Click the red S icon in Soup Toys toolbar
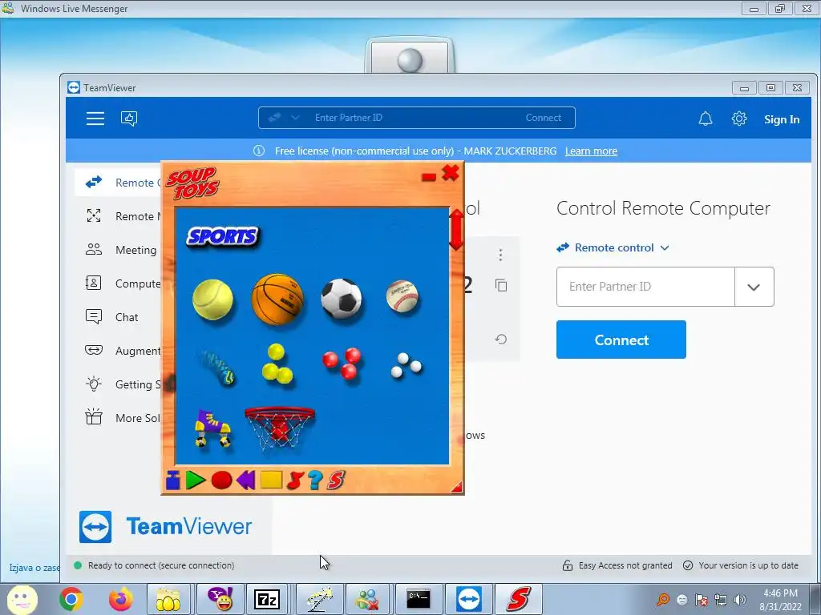 click(x=336, y=480)
